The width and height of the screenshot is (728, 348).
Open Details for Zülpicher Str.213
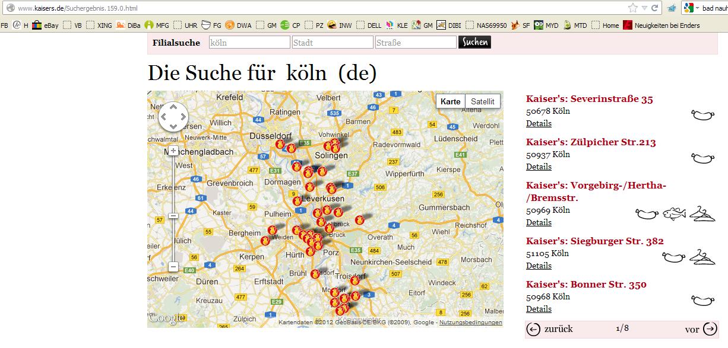tap(539, 167)
